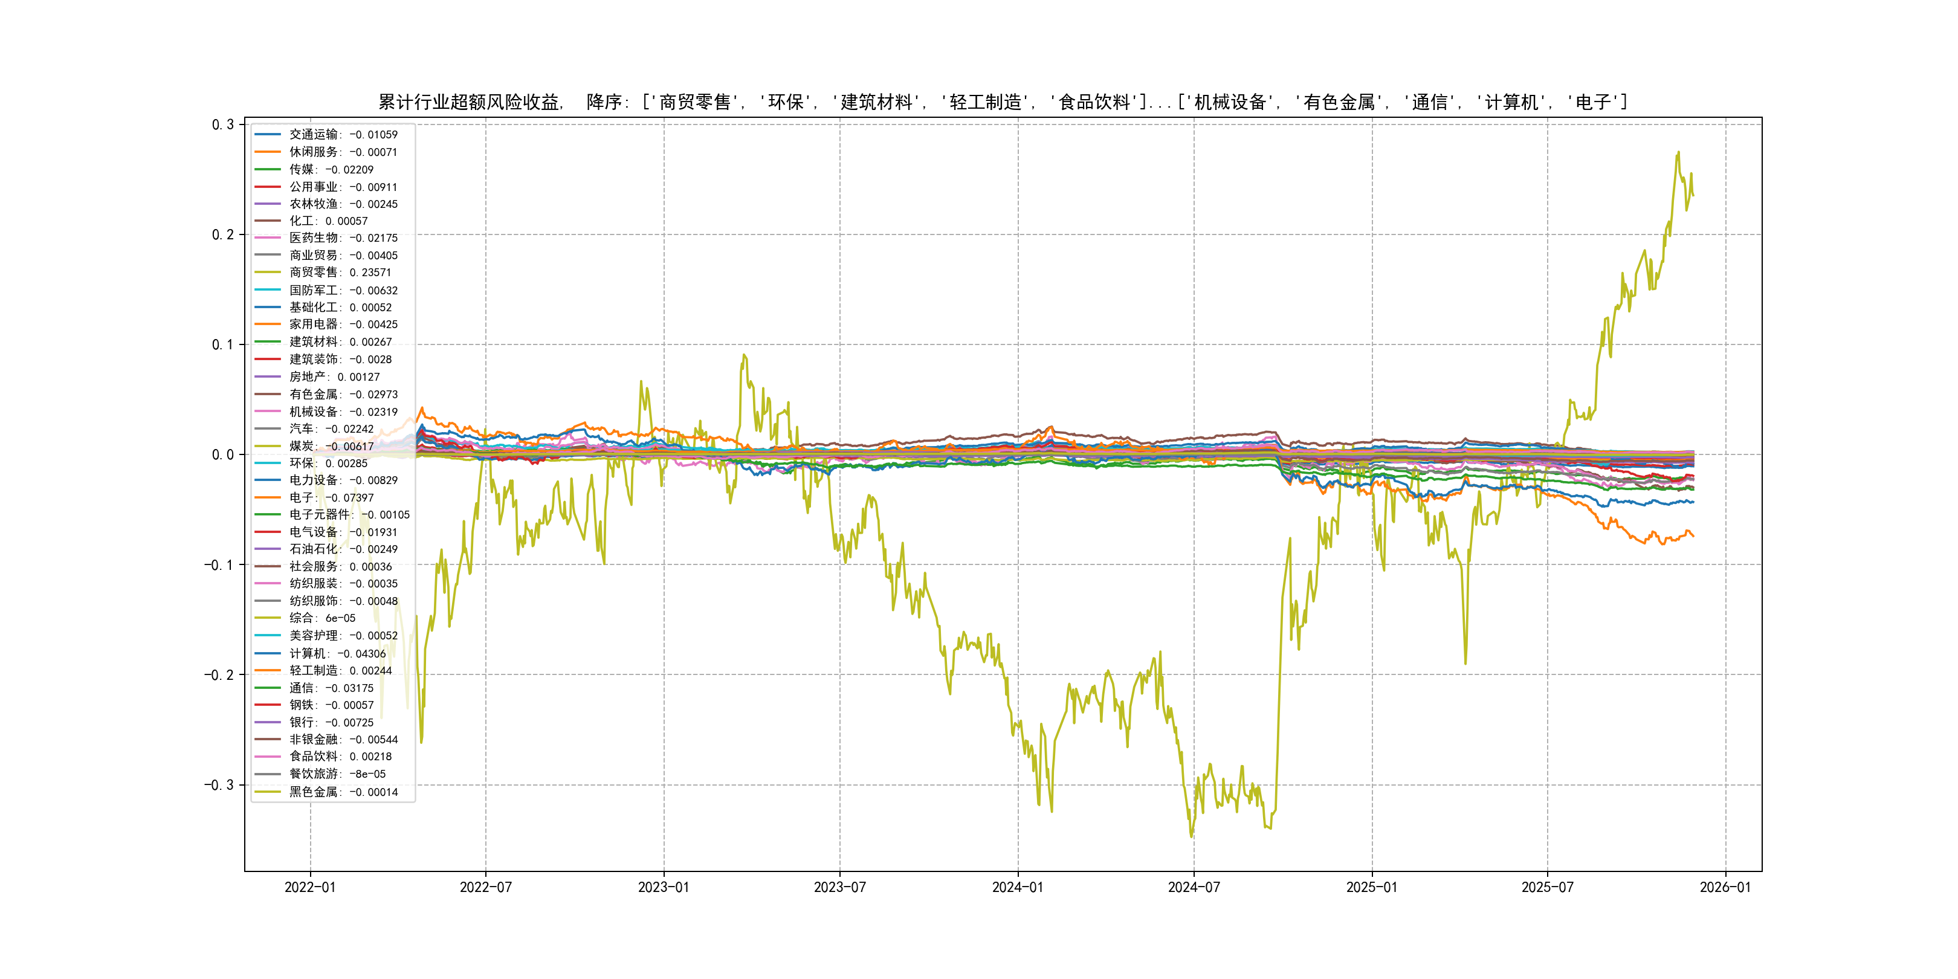
Task: Click the 0.3 y-axis tick label
Action: coord(223,124)
